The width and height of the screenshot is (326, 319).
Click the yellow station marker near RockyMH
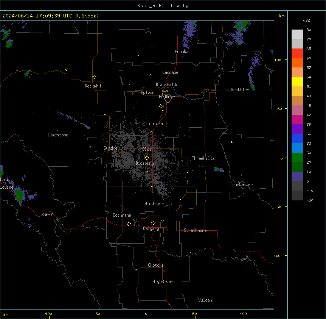coord(94,77)
